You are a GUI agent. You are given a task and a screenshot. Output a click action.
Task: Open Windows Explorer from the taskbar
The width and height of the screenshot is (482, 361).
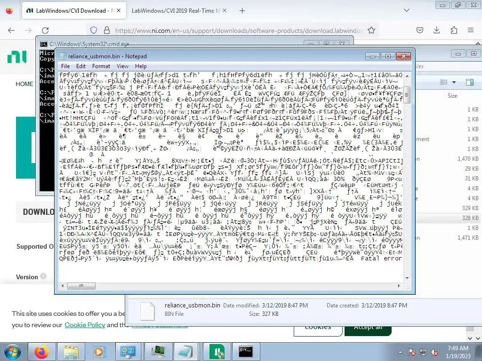coord(71,352)
